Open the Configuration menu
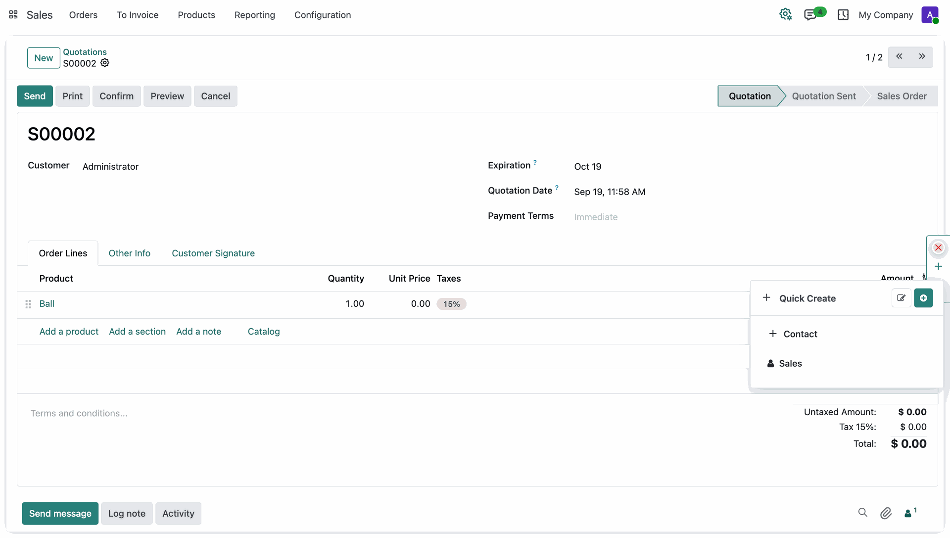 (323, 15)
